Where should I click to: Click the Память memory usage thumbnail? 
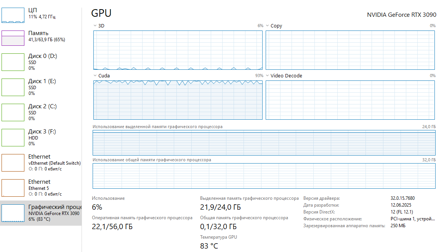point(13,39)
